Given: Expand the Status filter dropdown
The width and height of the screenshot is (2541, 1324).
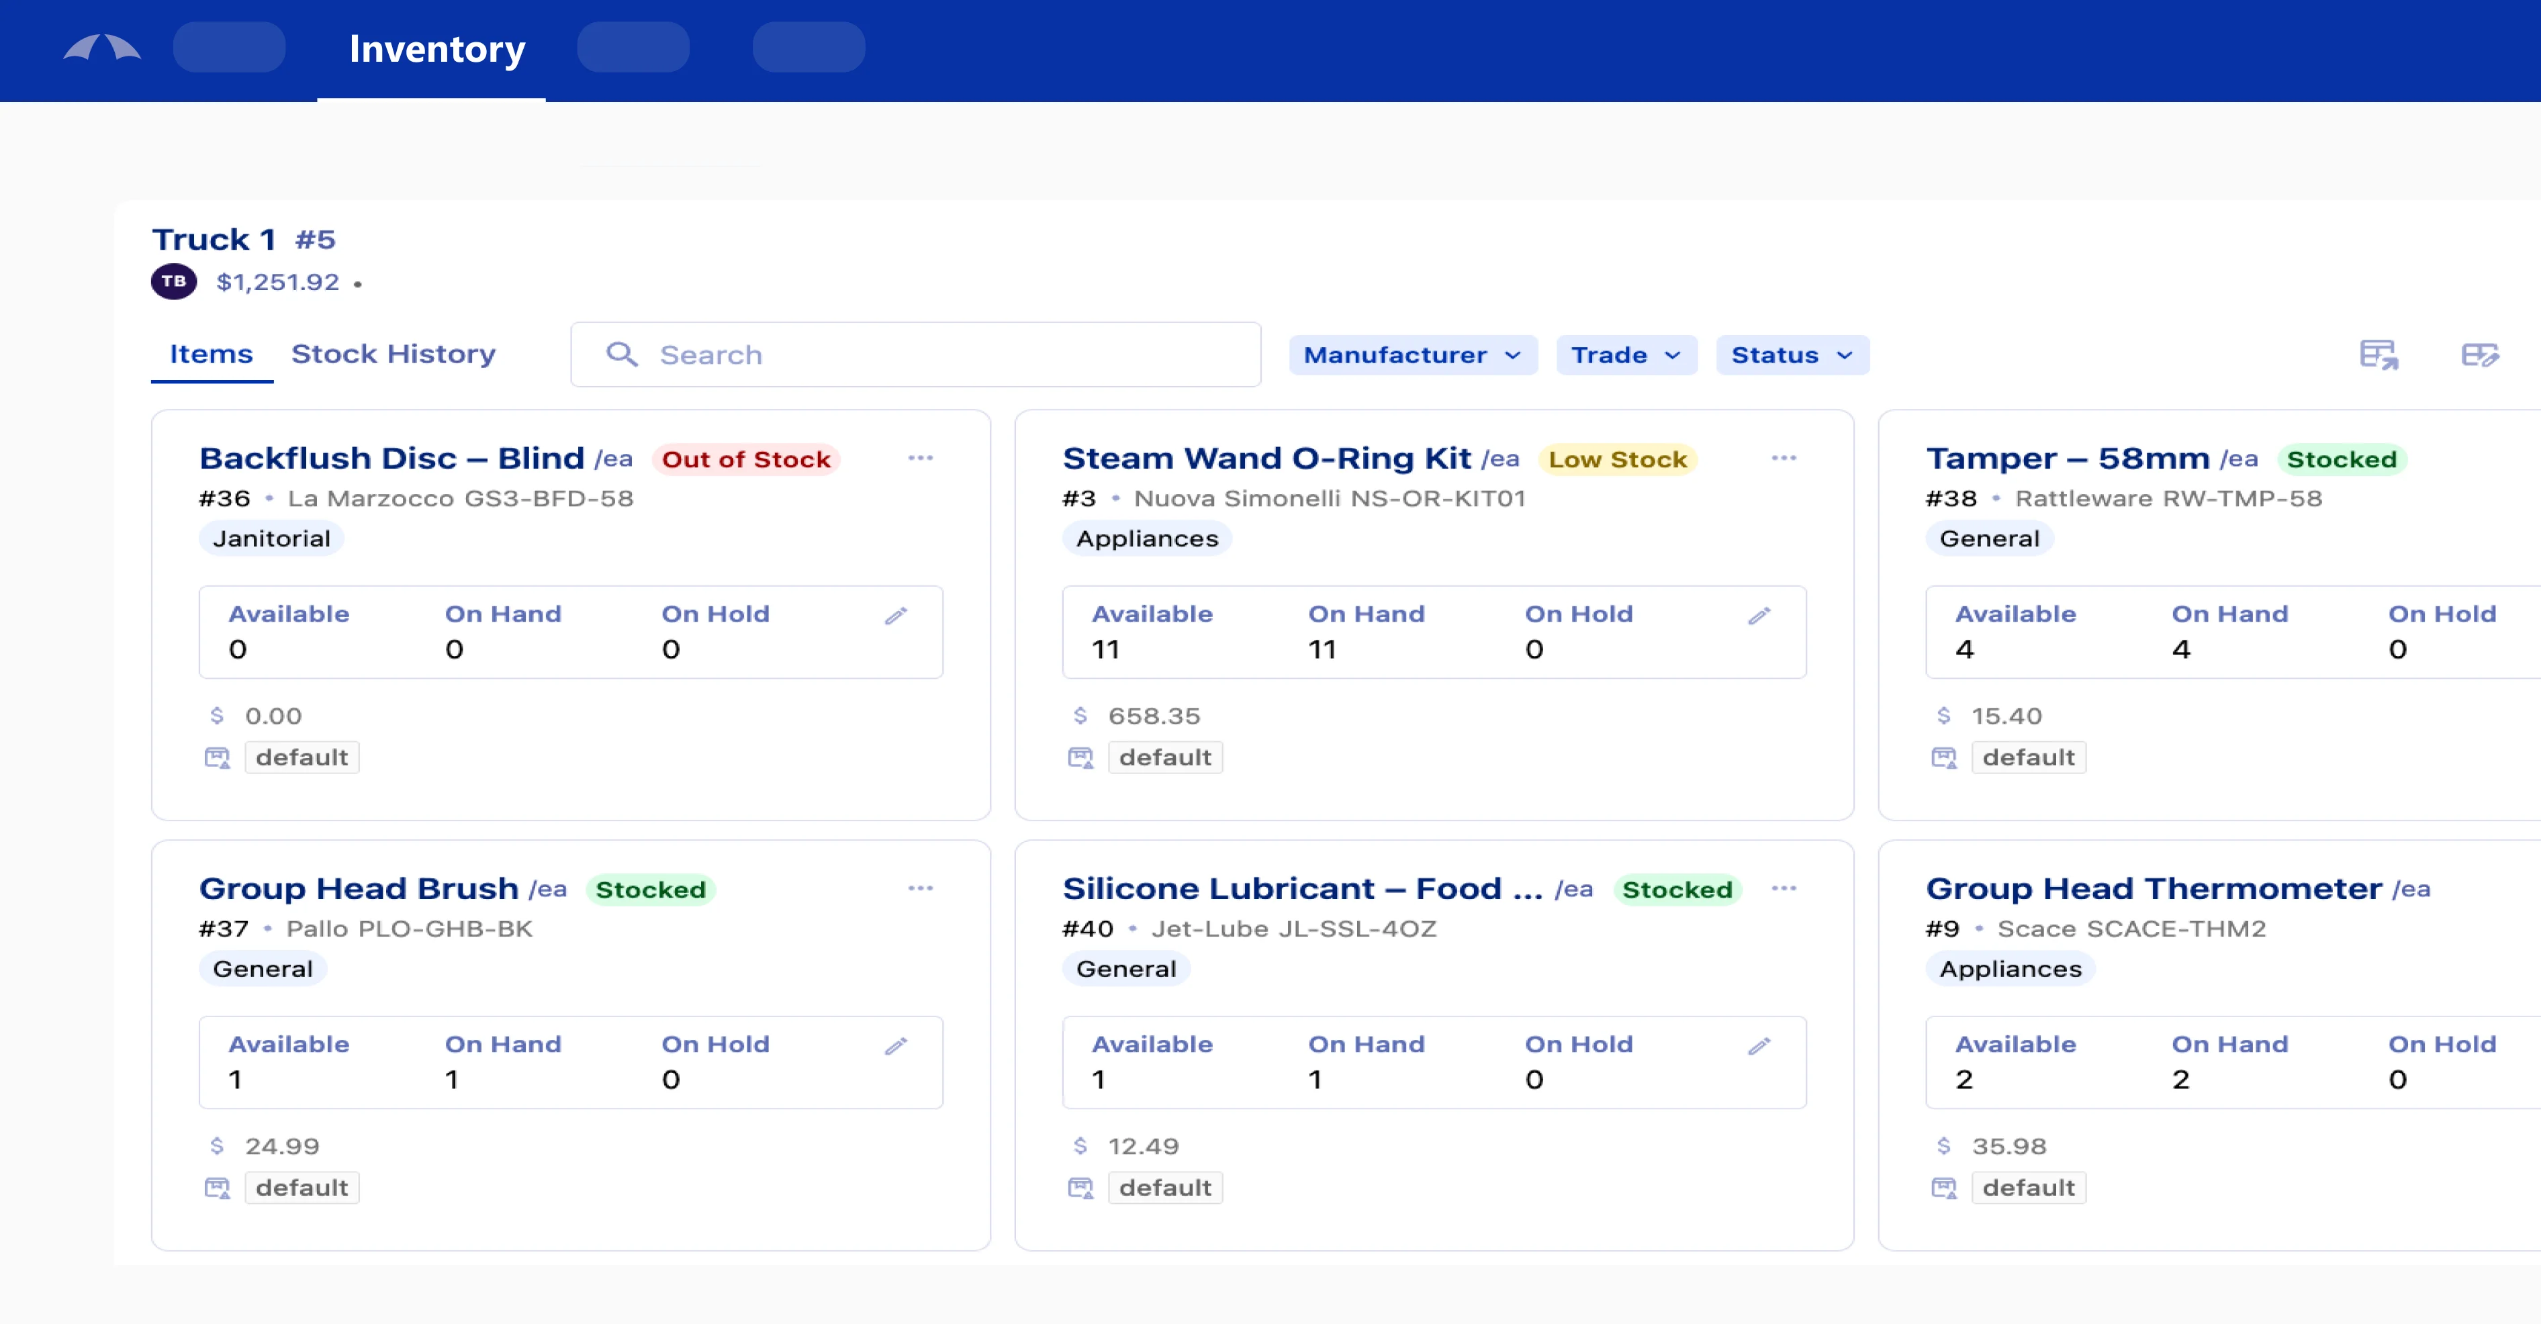Looking at the screenshot, I should pyautogui.click(x=1792, y=355).
